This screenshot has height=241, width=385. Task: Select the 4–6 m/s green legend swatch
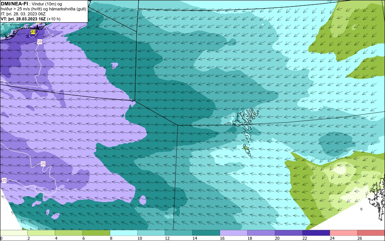click(69, 233)
